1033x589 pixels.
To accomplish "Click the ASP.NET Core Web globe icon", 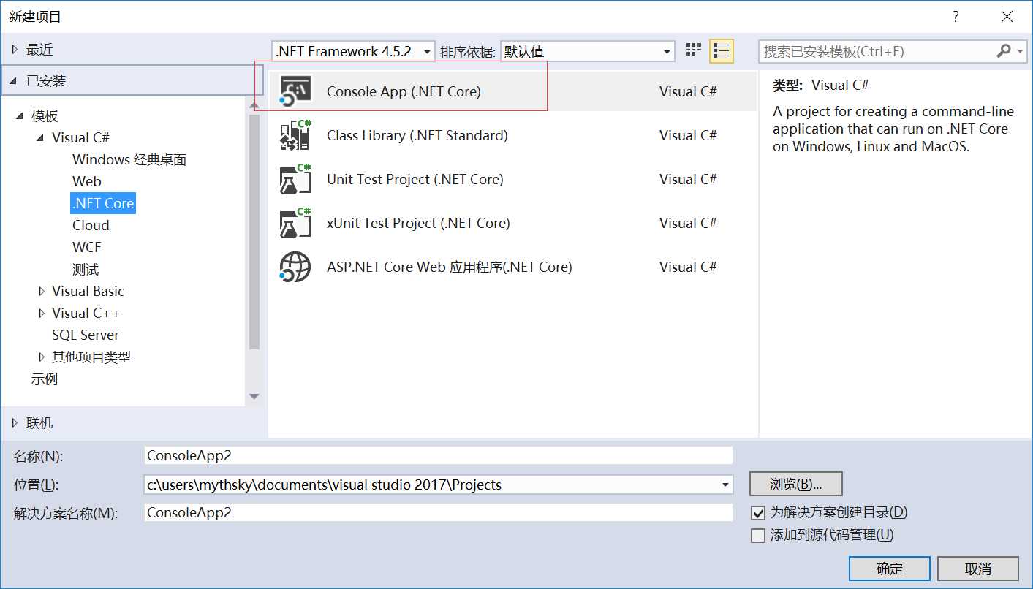I will 295,267.
